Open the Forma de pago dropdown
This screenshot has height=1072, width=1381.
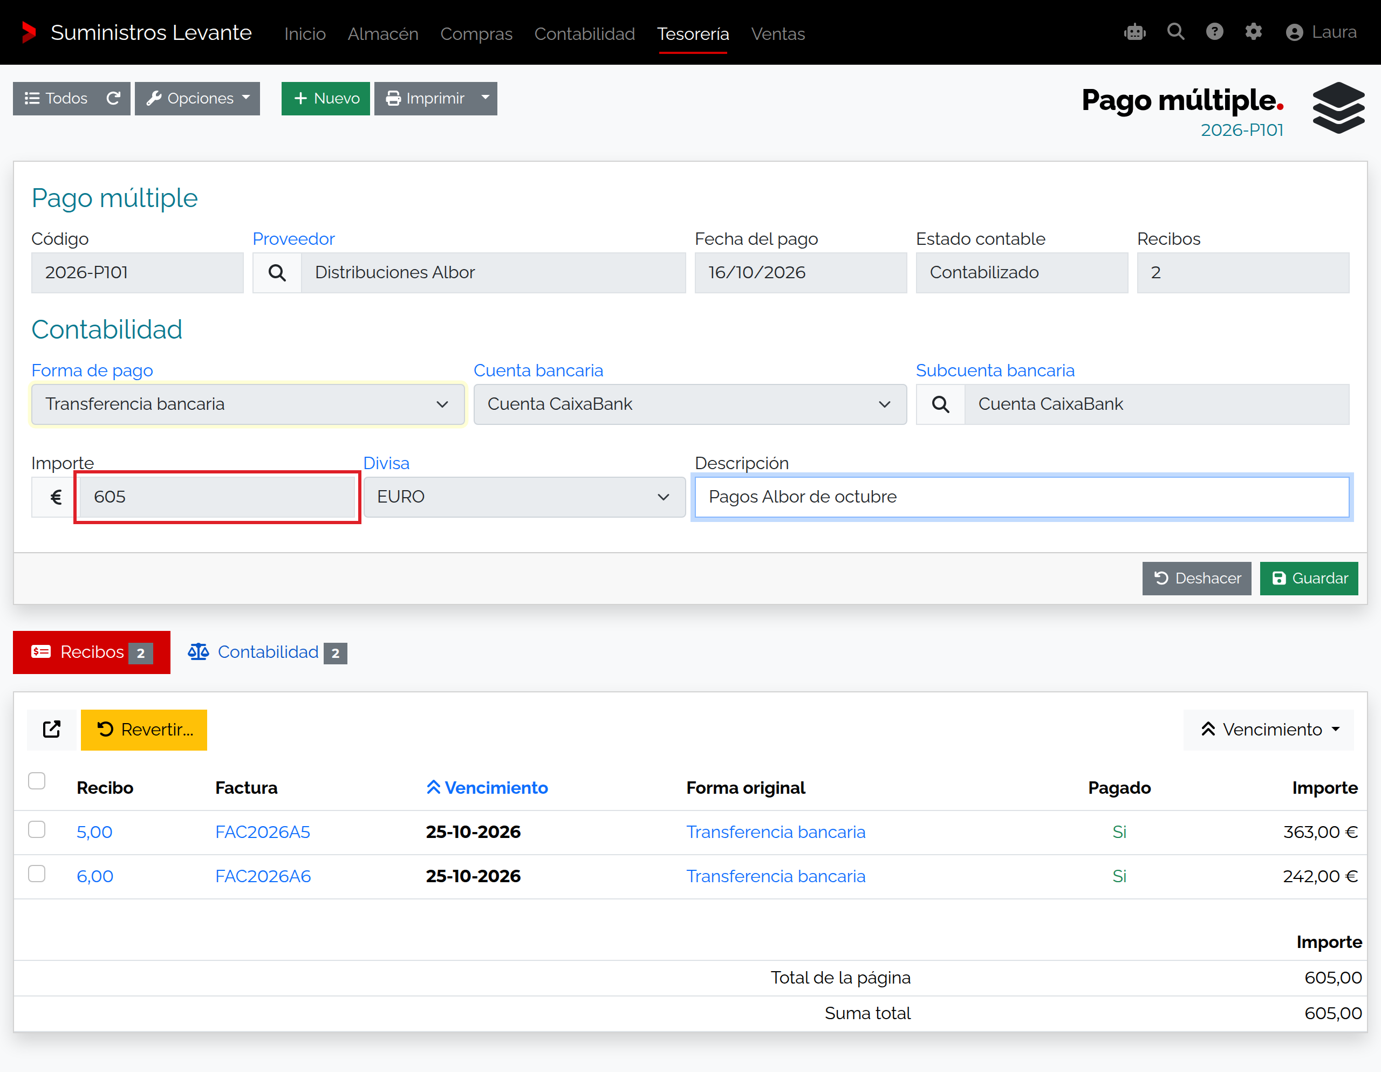[248, 404]
